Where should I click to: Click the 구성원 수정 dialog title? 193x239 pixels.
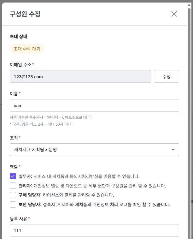[25, 14]
